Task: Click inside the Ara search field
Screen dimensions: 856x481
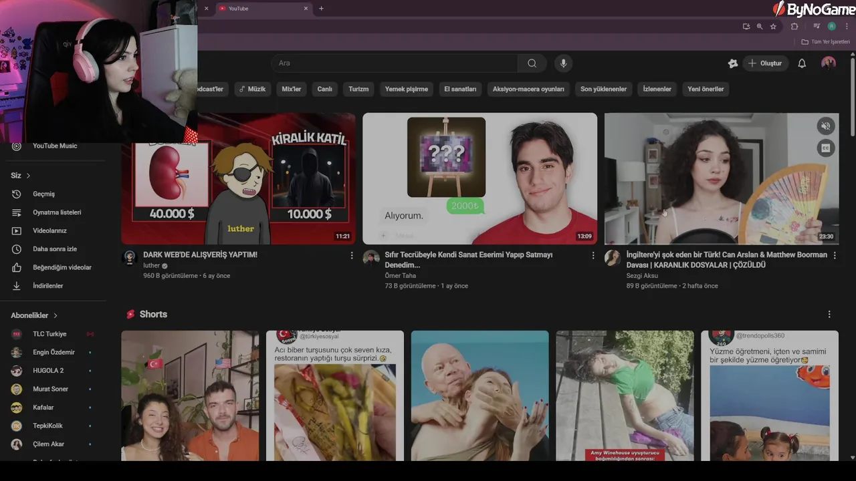Action: coord(395,63)
